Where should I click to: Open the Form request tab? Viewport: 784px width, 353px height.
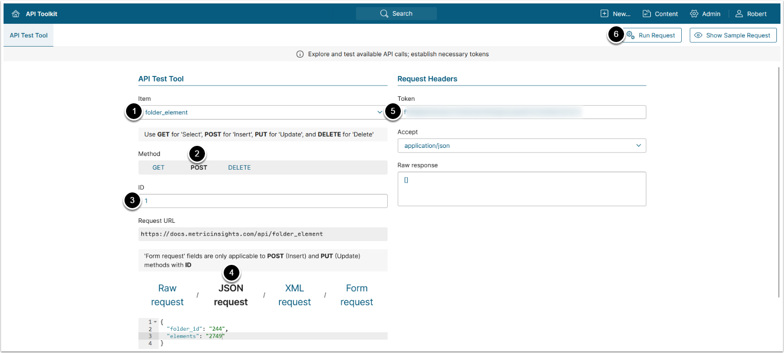click(x=356, y=295)
